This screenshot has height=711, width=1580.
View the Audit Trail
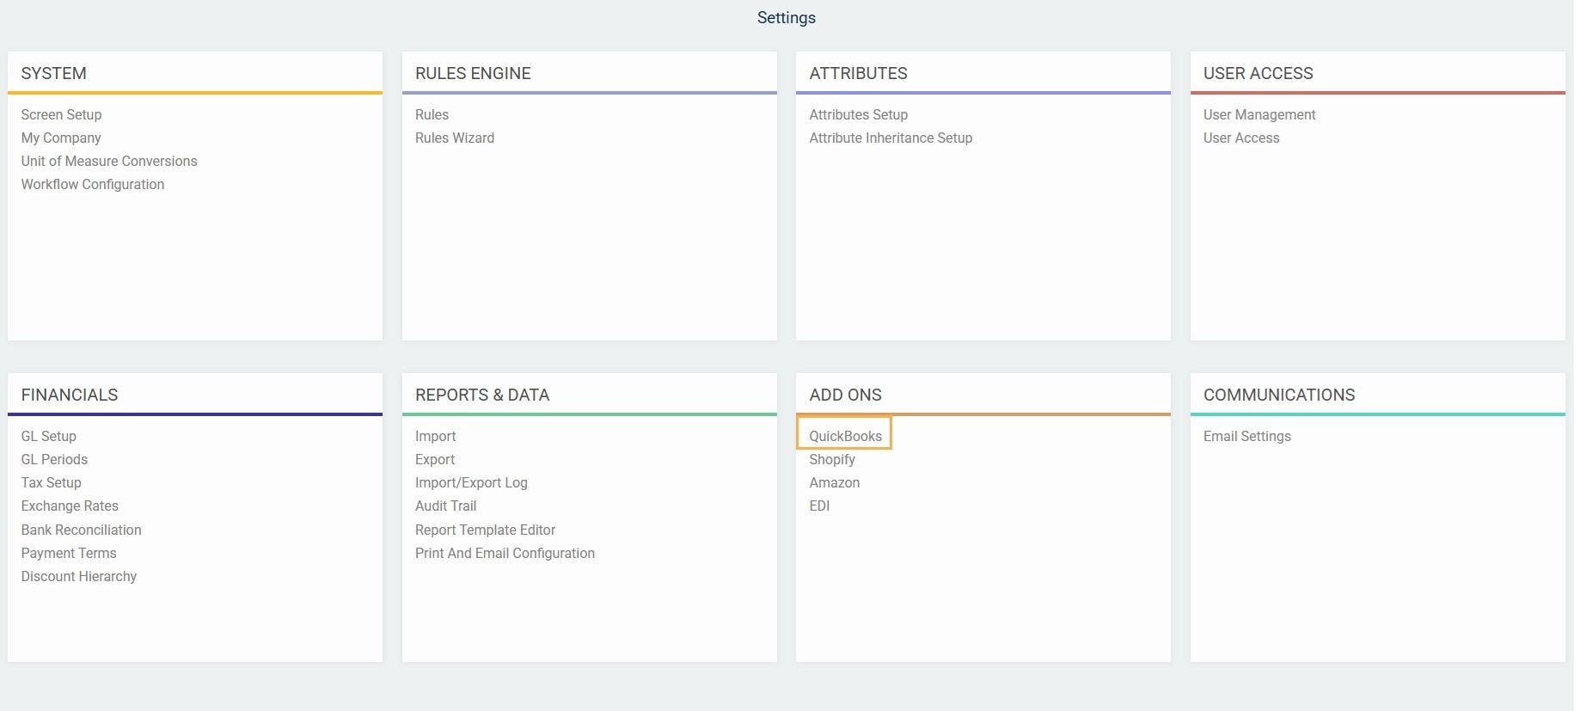point(445,506)
